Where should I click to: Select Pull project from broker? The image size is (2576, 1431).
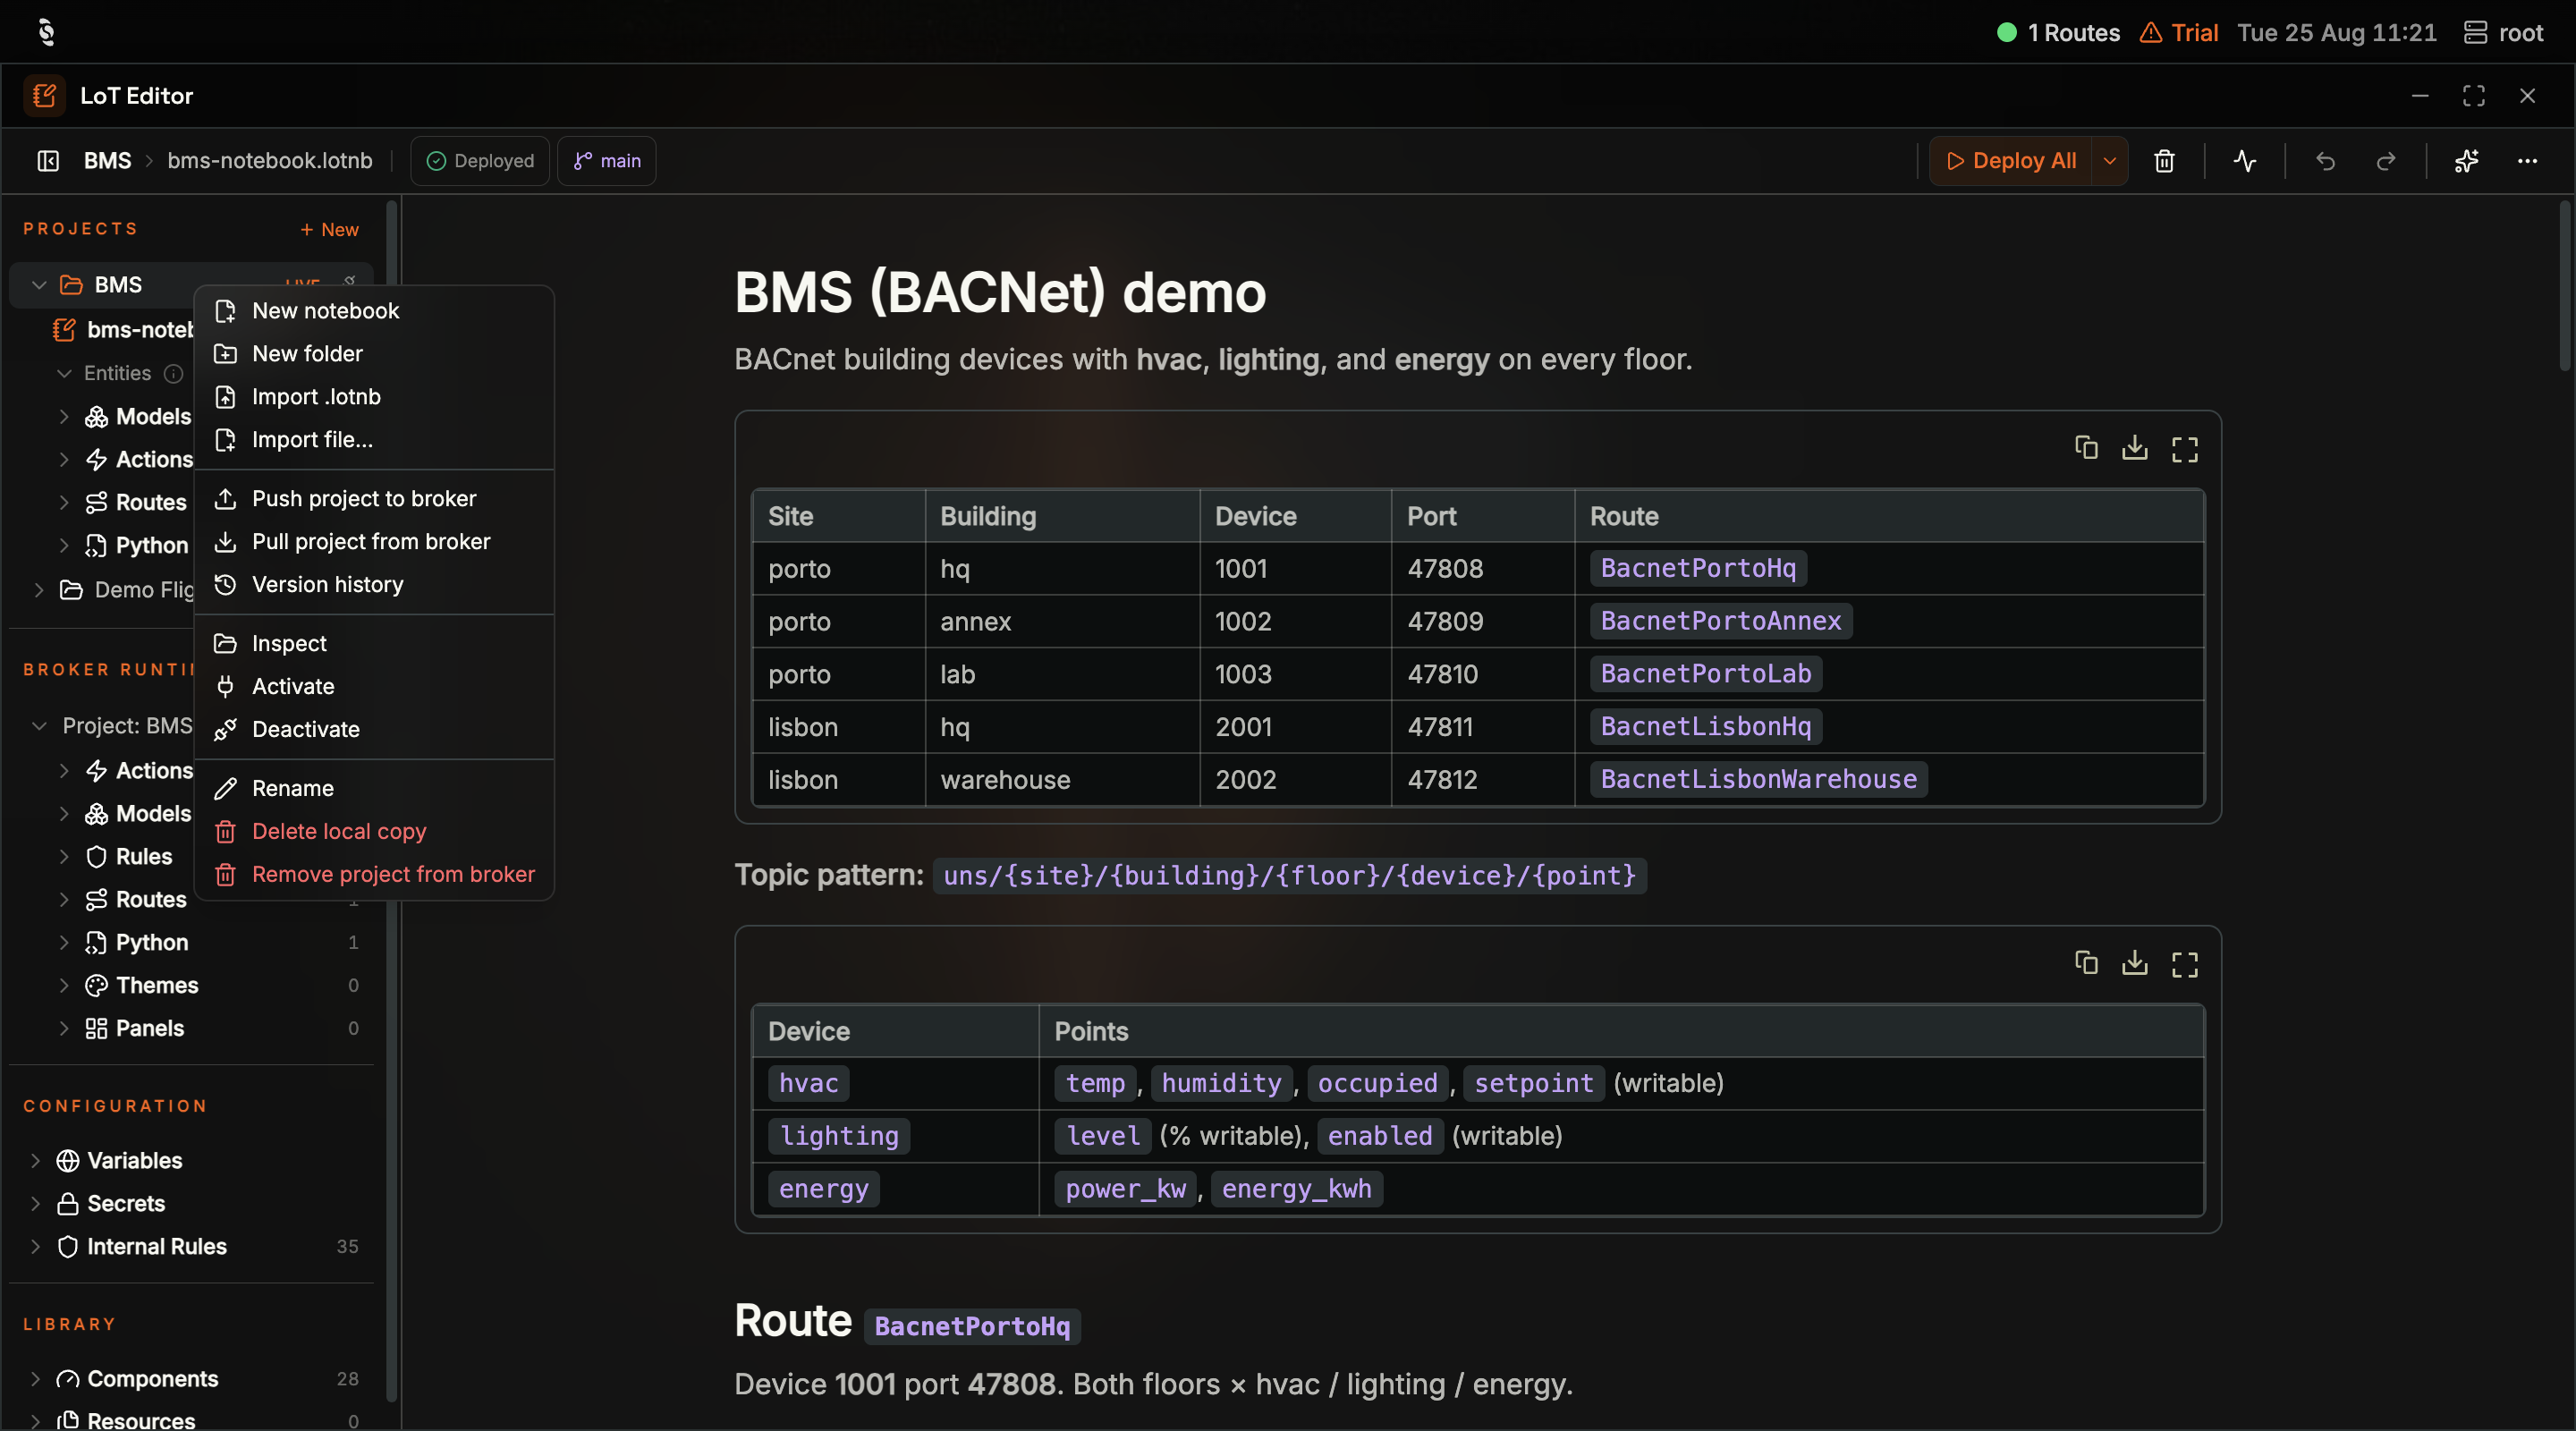[374, 542]
